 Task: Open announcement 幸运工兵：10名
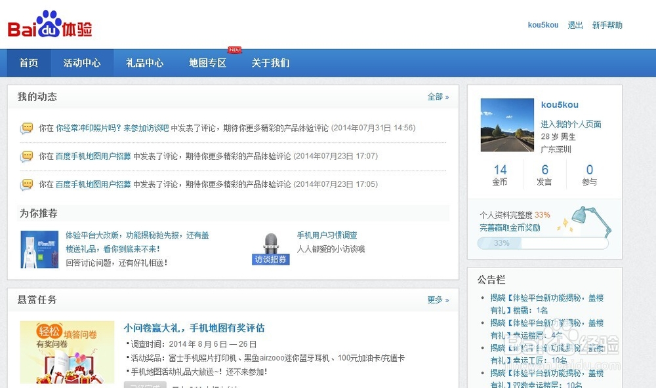(x=547, y=354)
